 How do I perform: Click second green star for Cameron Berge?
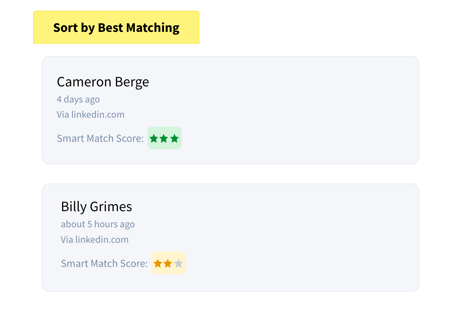(x=164, y=138)
